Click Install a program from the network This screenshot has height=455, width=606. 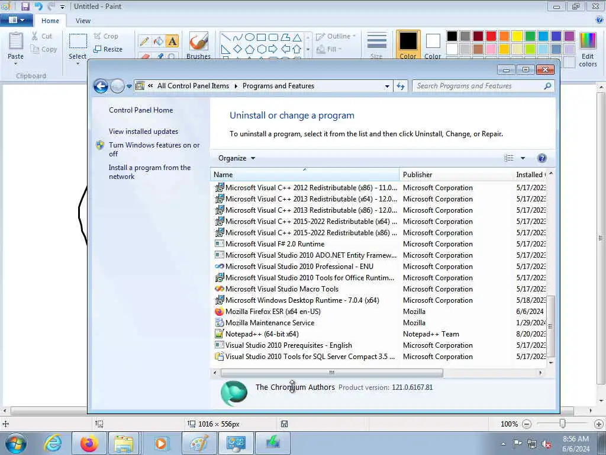[x=150, y=172]
